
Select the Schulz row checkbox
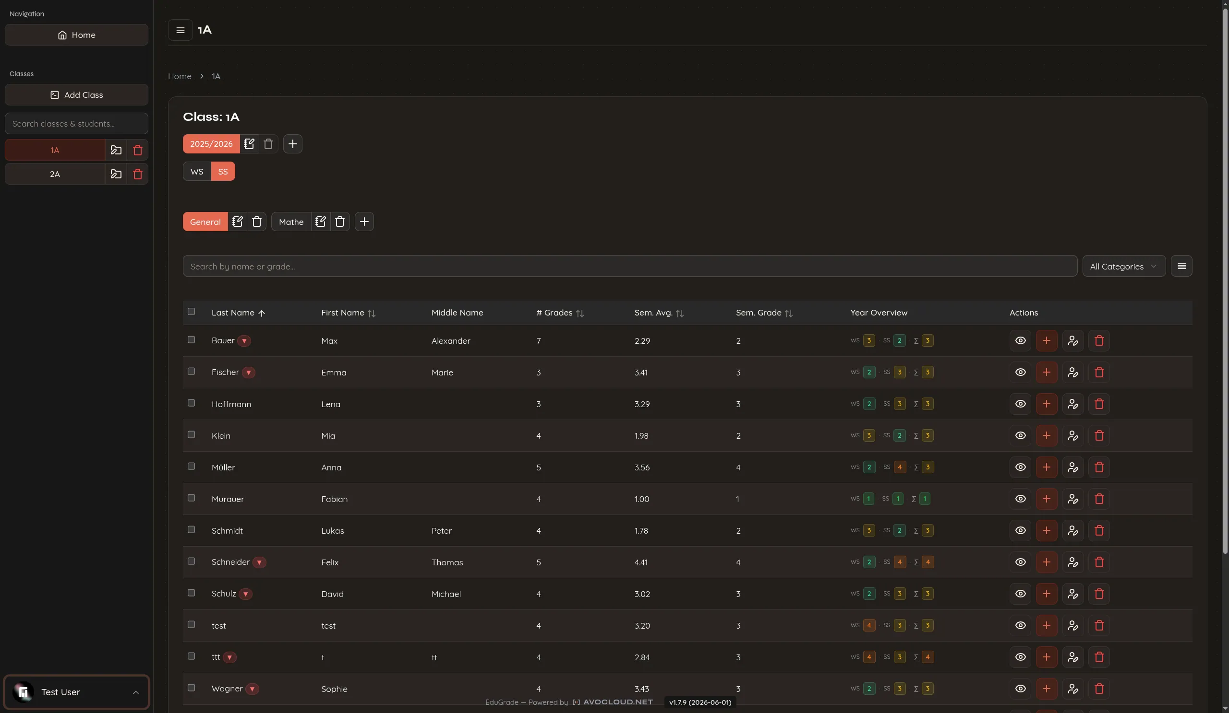pos(191,593)
